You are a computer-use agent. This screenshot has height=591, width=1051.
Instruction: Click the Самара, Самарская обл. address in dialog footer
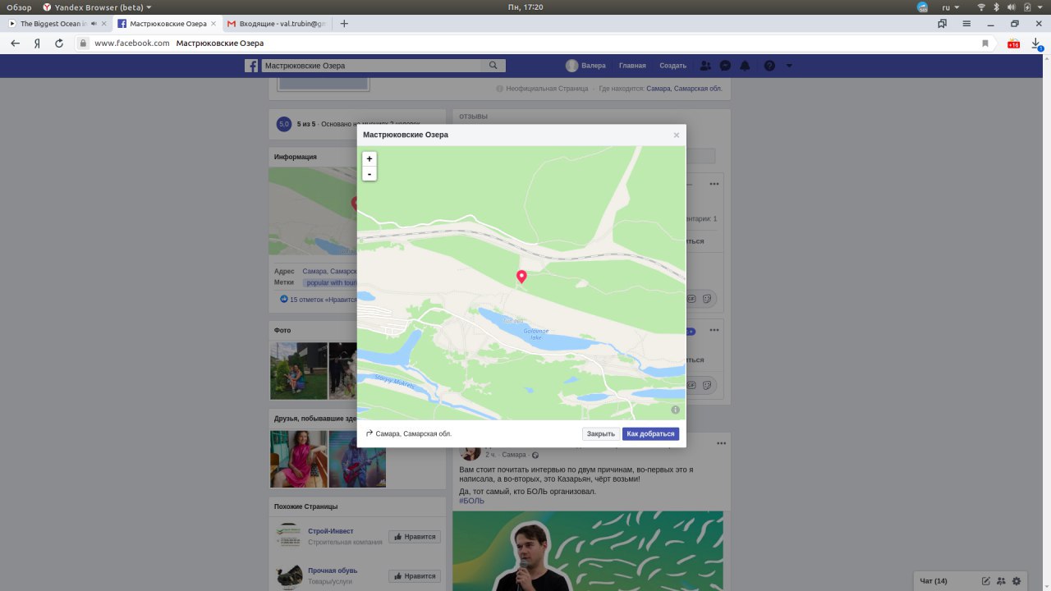414,433
